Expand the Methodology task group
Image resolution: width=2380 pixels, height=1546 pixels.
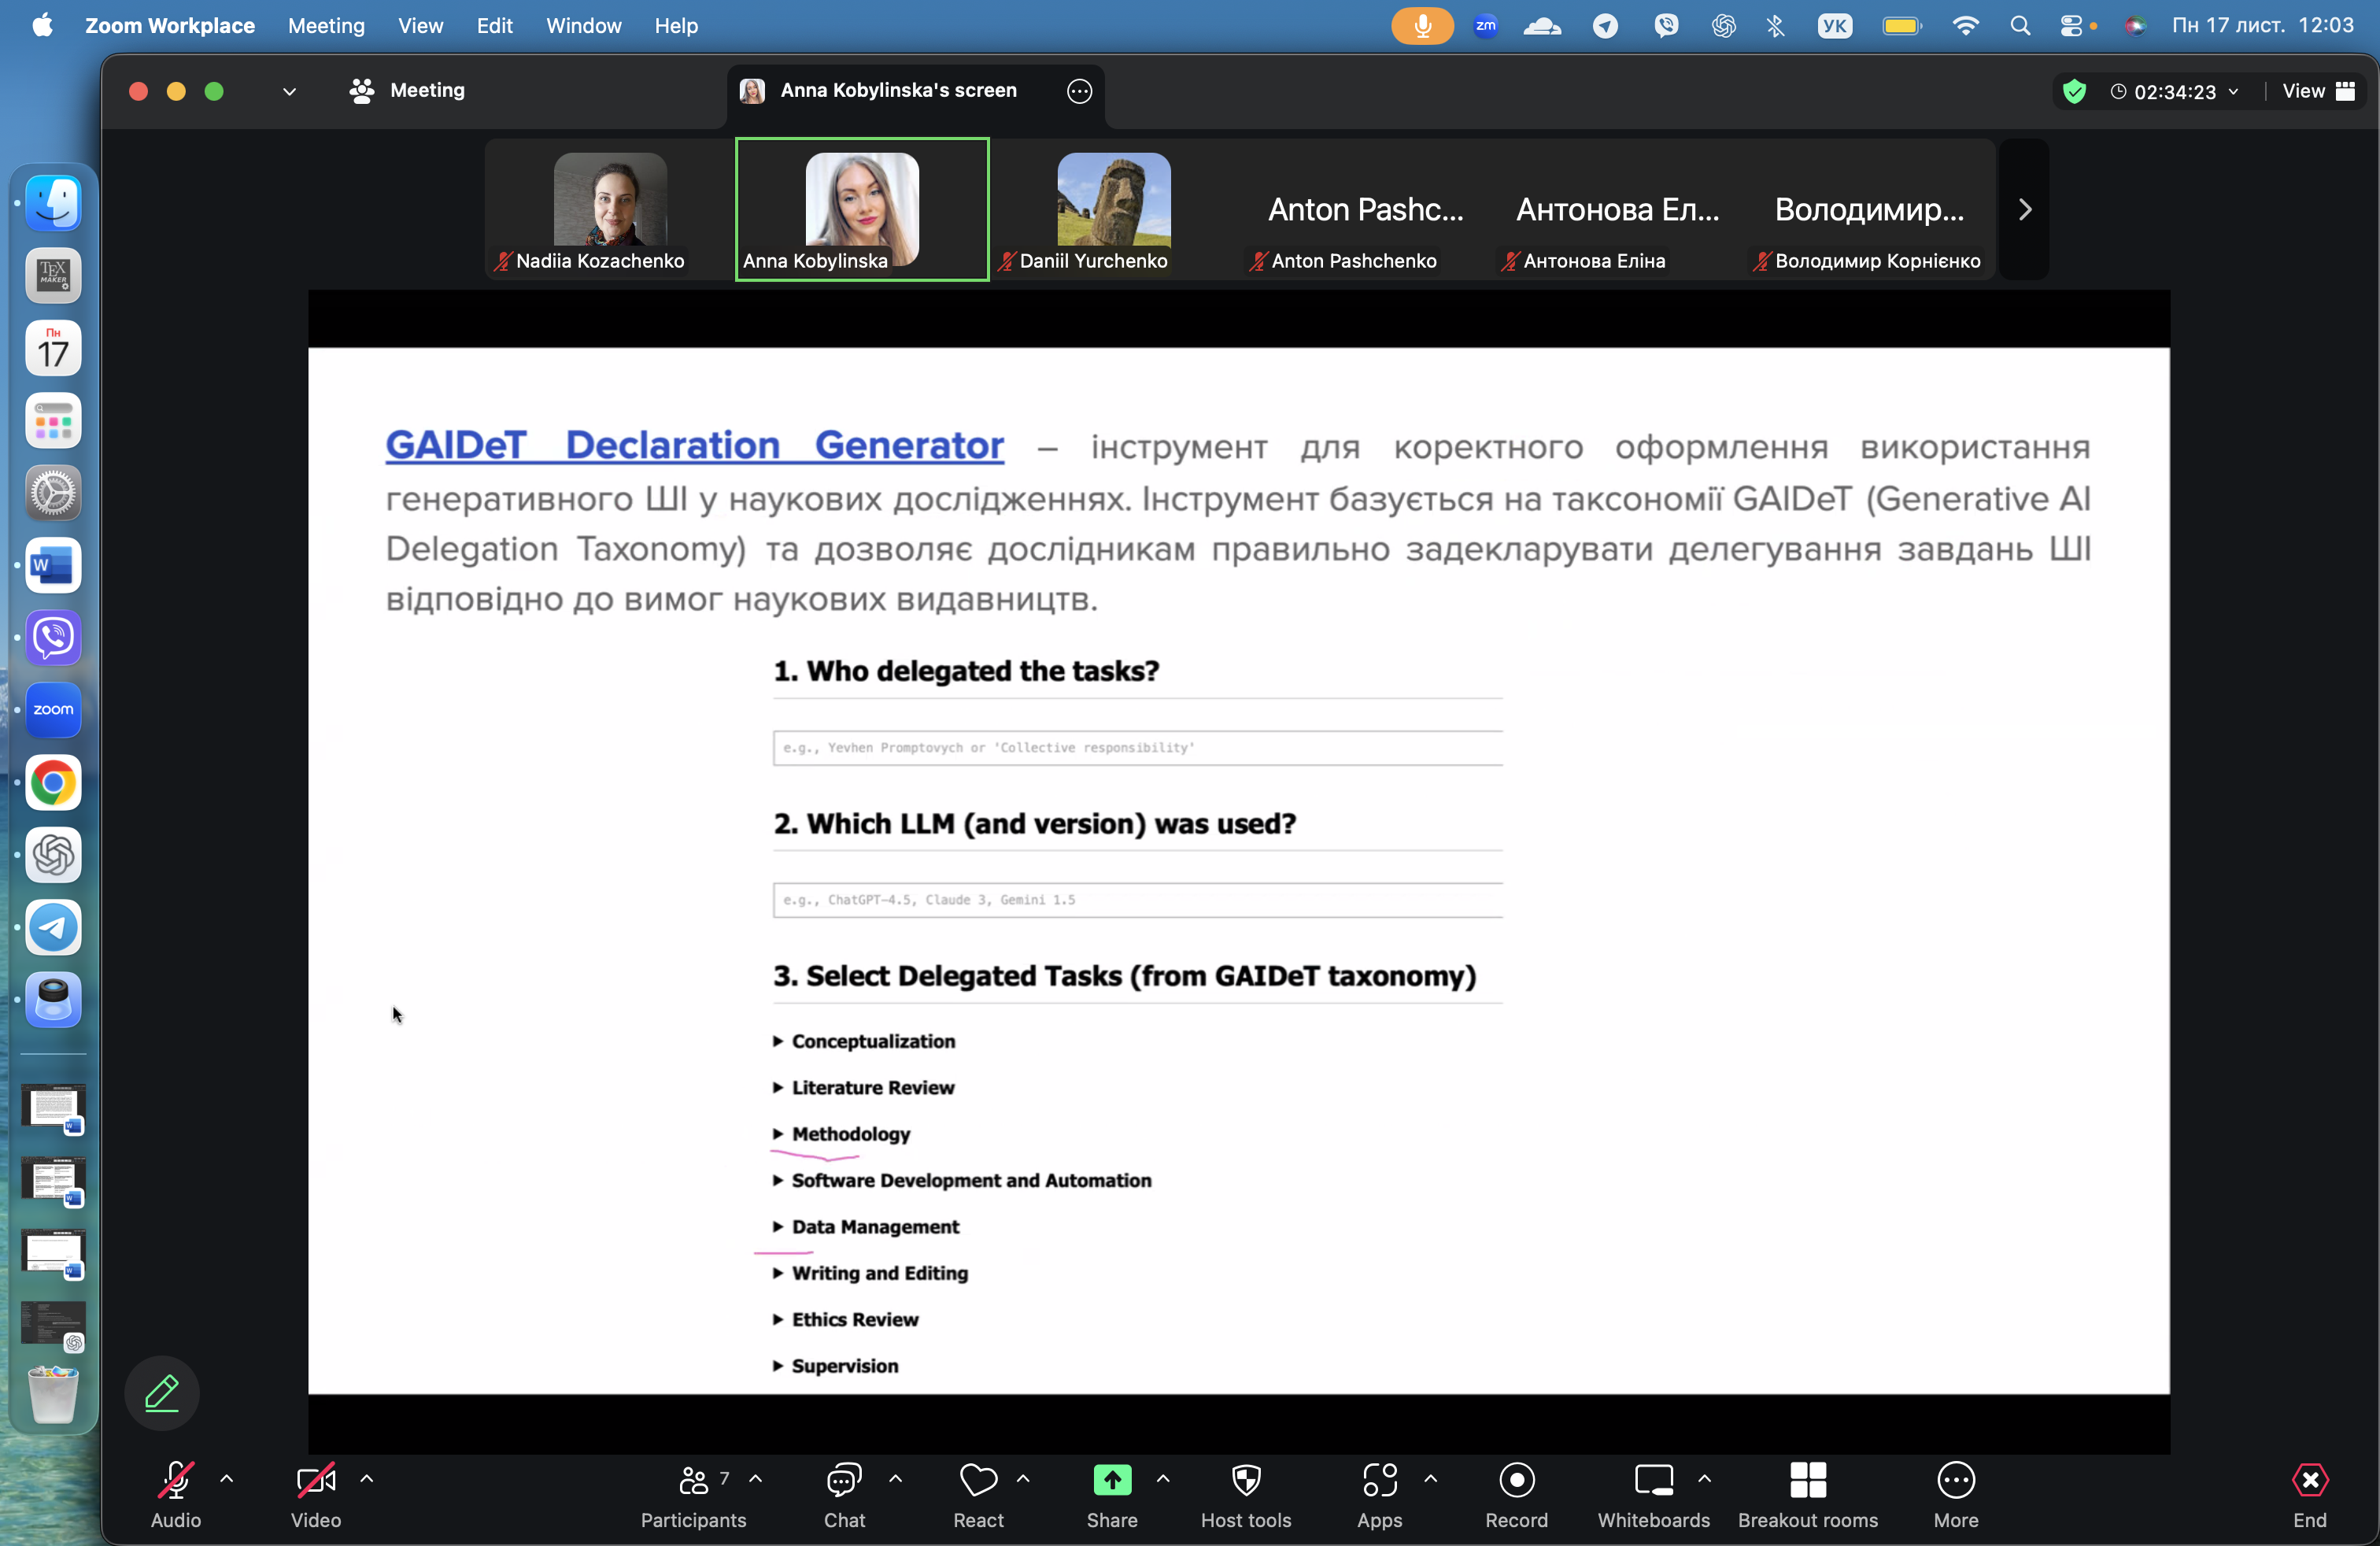click(x=850, y=1134)
